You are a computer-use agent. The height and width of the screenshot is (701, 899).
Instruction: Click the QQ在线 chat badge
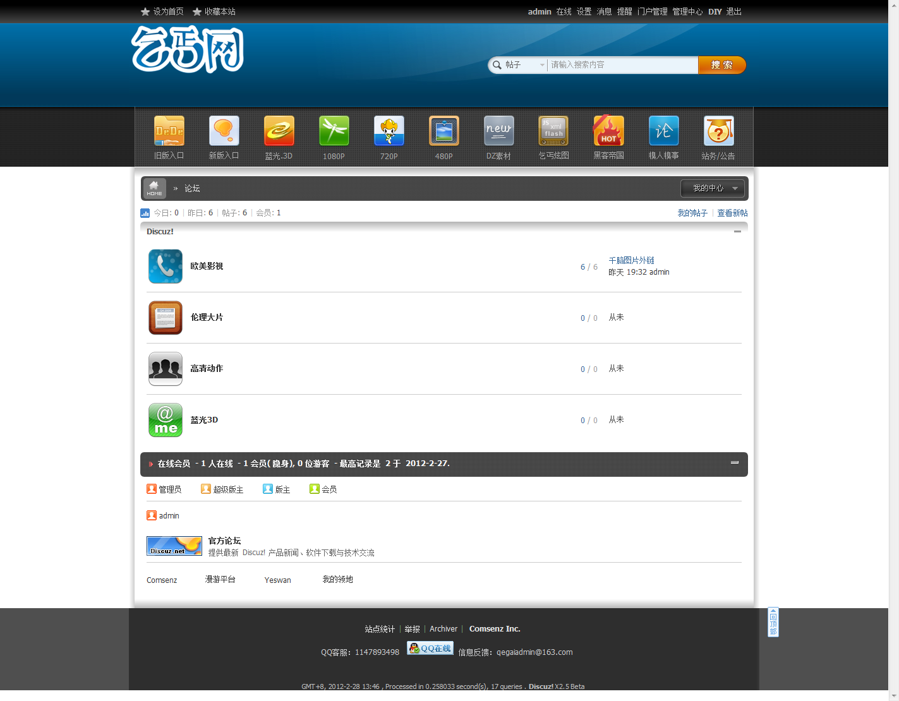[x=430, y=648]
